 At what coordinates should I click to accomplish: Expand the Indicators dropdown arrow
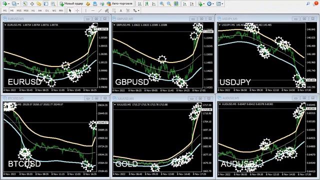[203, 3]
